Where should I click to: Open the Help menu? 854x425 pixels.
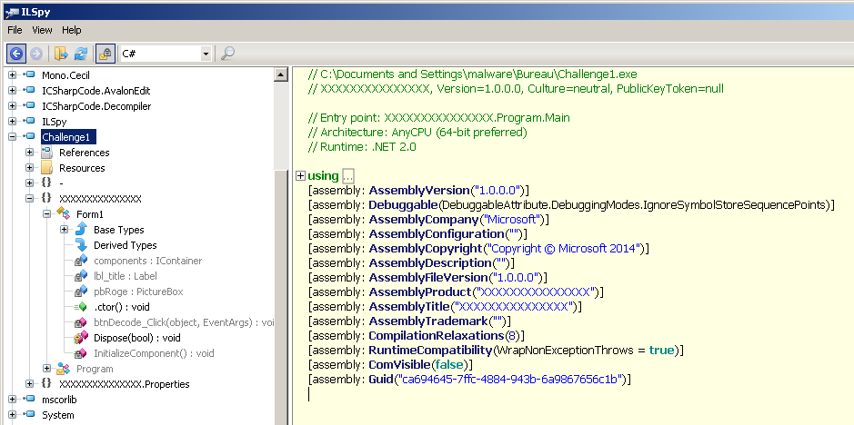point(72,30)
